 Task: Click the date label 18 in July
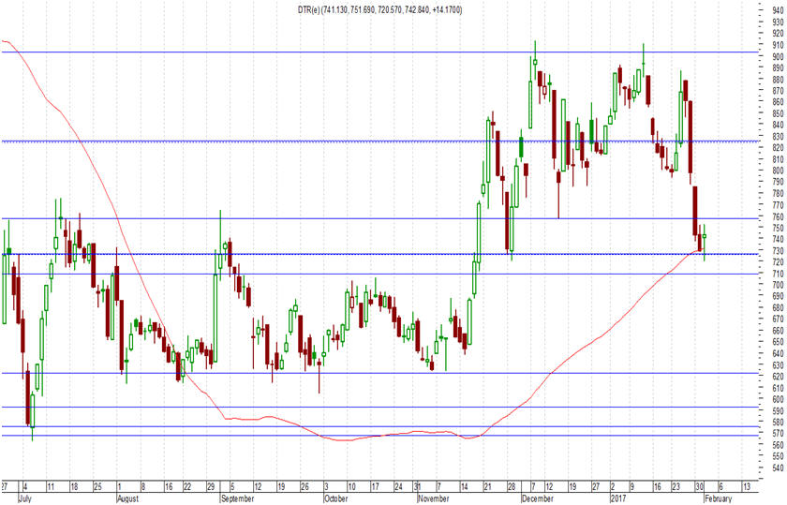click(74, 486)
